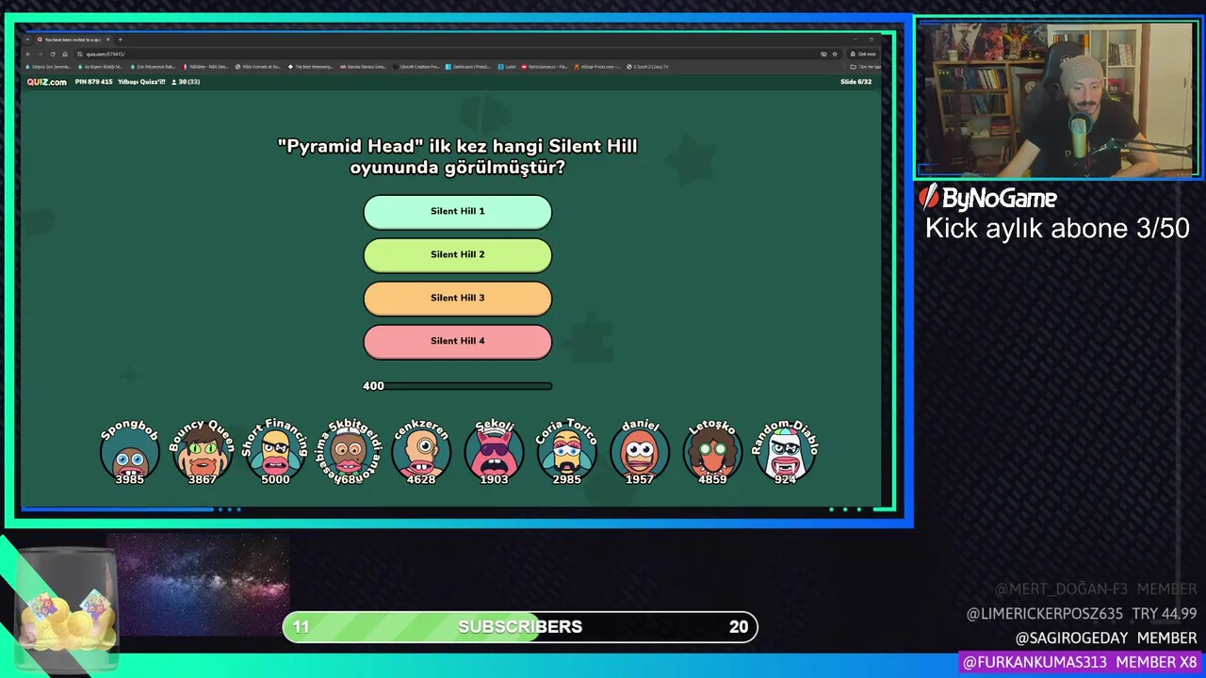
Task: Bookmark this page with the star icon
Action: click(835, 54)
